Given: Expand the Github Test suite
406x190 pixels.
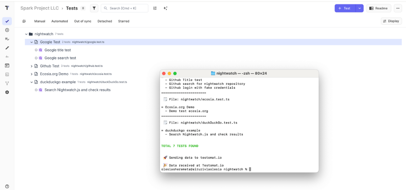Looking at the screenshot, I should 31,66.
